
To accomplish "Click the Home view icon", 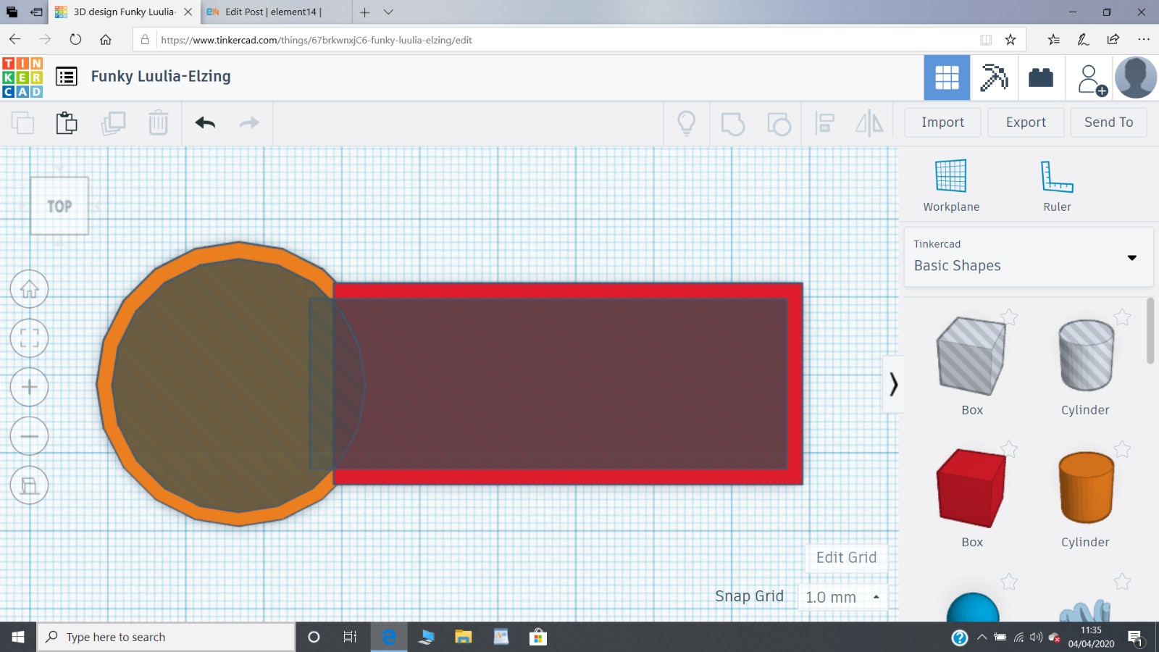I will coord(29,289).
